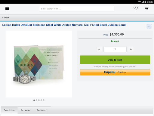This screenshot has height=116, width=154.
Task: Open the shopping cart icon
Action: [x=147, y=8]
